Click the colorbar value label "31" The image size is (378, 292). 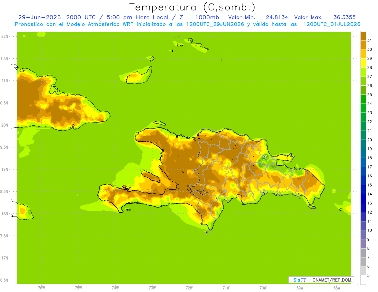(x=370, y=40)
